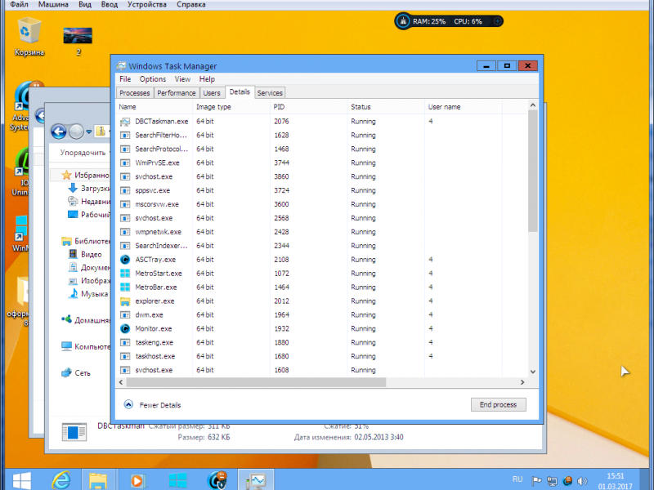Click the ASCTray.exe process icon
This screenshot has height=490, width=654.
[x=125, y=260]
